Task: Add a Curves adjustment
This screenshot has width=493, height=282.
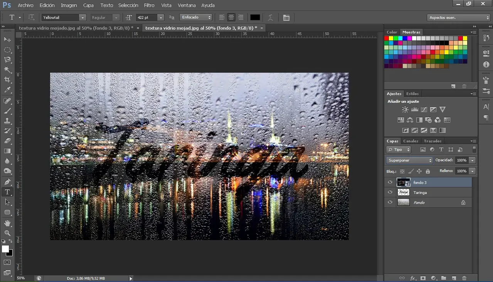Action: [x=424, y=110]
